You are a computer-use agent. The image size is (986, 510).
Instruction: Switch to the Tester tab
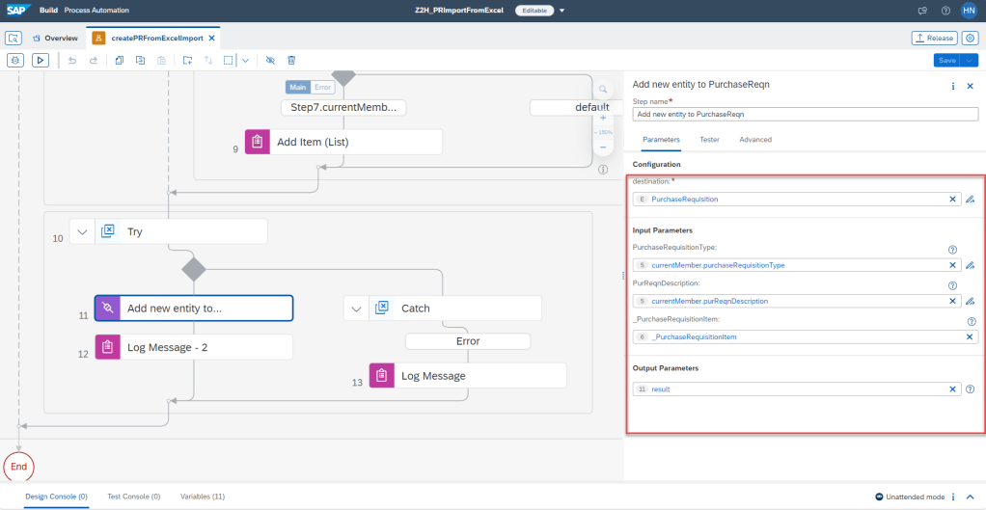[709, 140]
